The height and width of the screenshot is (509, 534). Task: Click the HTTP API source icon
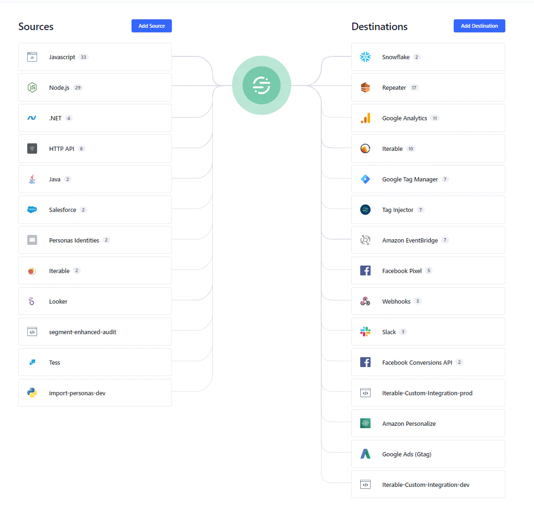[x=32, y=149]
